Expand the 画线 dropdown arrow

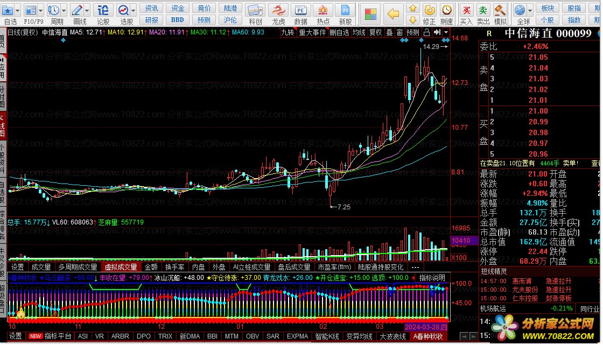(x=87, y=10)
